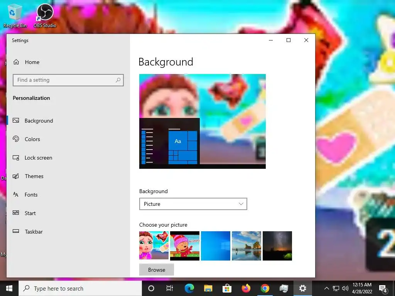Launch Google Chrome from the taskbar

click(265, 288)
